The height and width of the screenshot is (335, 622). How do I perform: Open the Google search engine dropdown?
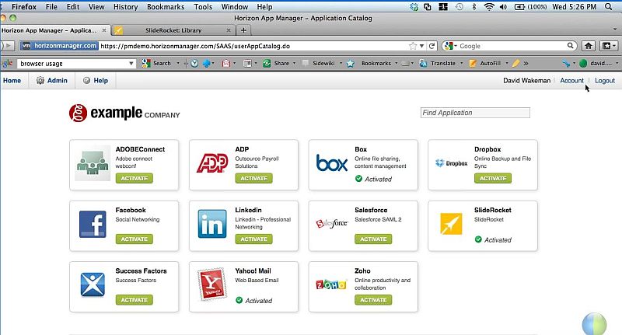(x=456, y=46)
